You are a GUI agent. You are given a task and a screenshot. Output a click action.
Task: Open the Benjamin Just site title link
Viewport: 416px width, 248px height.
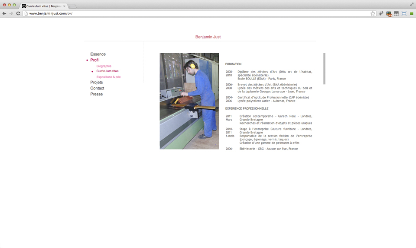point(208,37)
